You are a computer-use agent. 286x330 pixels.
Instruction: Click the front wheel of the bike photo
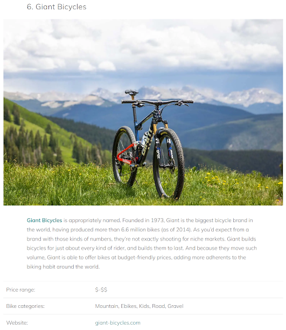point(169,163)
